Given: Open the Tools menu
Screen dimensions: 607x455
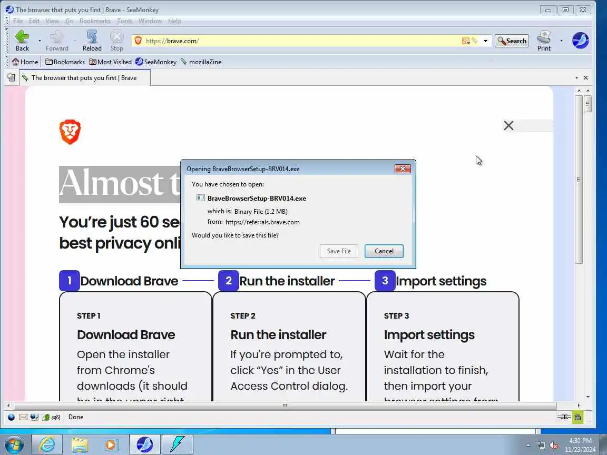Looking at the screenshot, I should coord(125,21).
